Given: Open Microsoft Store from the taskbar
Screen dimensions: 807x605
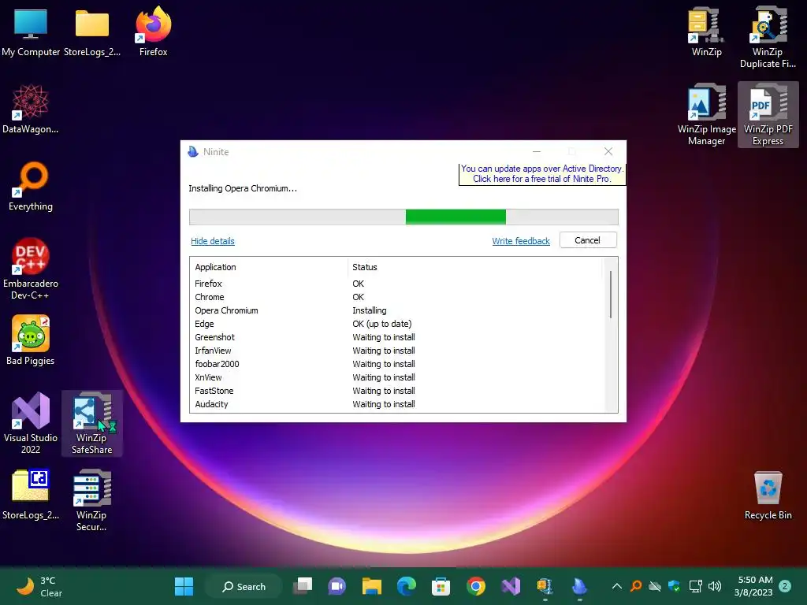Looking at the screenshot, I should (x=441, y=586).
